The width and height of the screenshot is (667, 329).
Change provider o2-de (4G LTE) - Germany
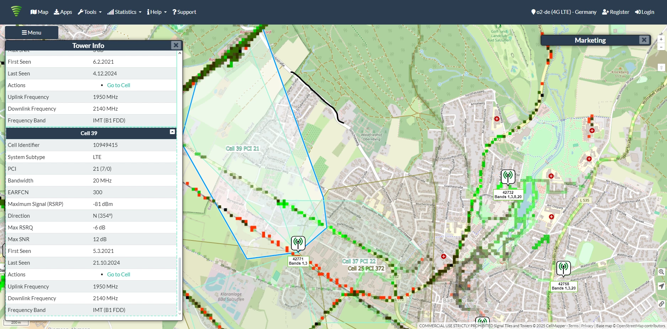click(564, 12)
